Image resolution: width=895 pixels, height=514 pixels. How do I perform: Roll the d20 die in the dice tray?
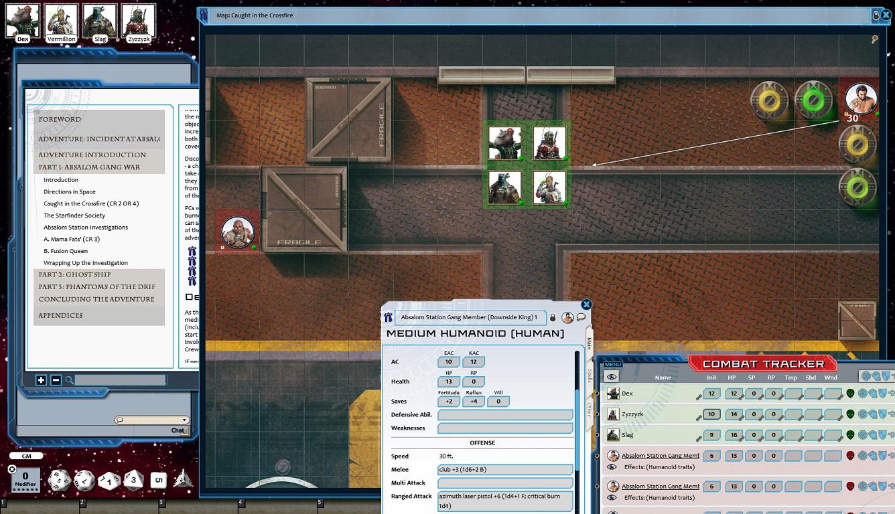[x=59, y=480]
